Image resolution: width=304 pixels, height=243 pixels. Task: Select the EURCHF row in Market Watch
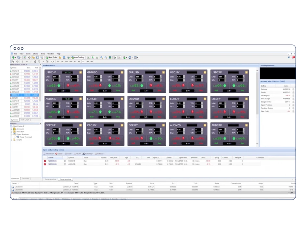(x=25, y=95)
